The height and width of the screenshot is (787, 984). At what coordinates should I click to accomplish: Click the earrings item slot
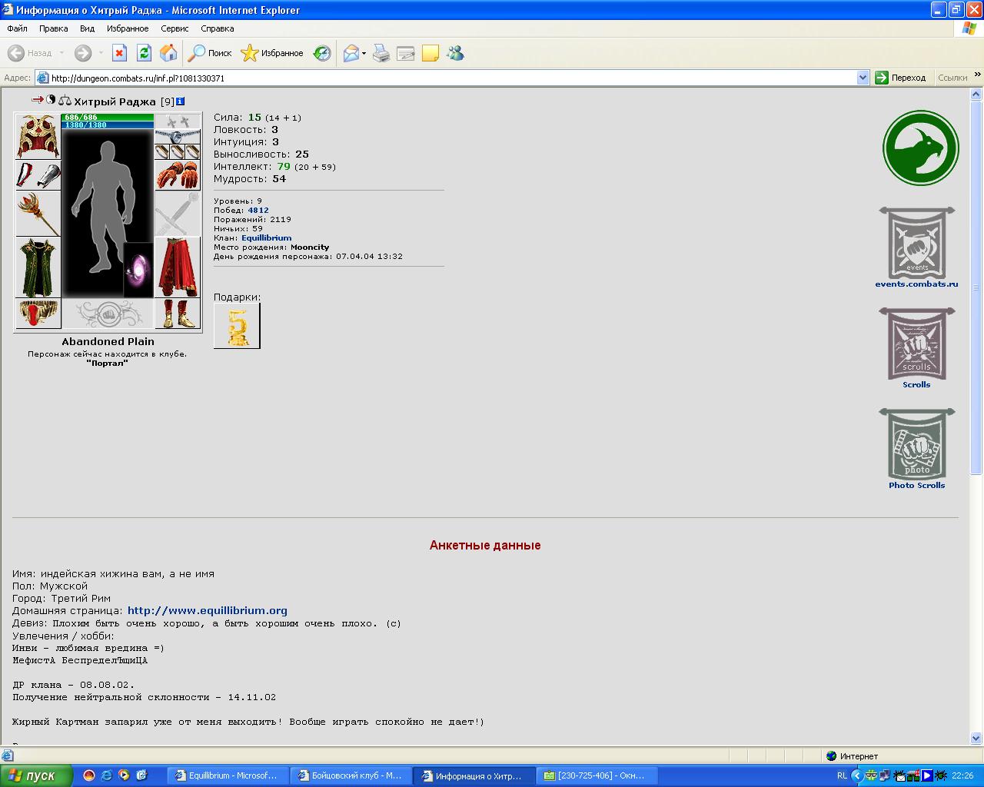178,121
